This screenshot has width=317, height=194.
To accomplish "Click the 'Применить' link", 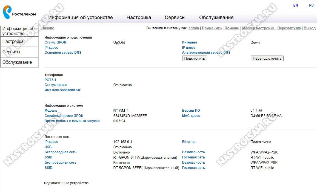I will tap(212, 28).
